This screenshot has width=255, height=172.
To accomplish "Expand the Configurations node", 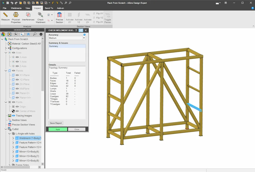I will click(x=6, y=48).
